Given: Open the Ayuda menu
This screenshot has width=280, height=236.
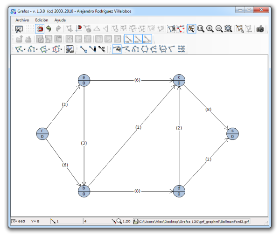Looking at the screenshot, I should click(60, 20).
